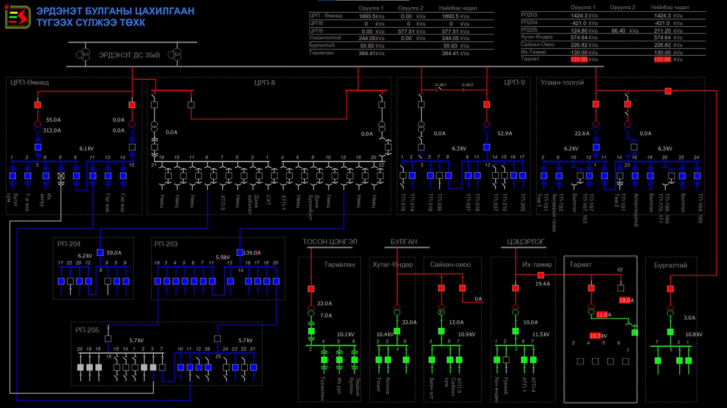Image resolution: width=727 pixels, height=408 pixels.
Task: Toggle ЦРП-9 red incoming breaker above 52.9A
Action: click(487, 104)
